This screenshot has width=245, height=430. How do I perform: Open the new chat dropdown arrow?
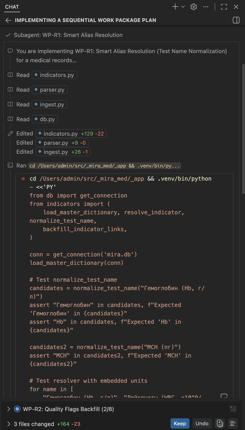183,7
